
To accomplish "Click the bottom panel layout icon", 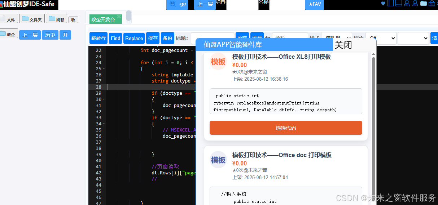I will coord(399,3).
